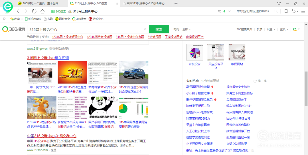Open the blue SUV car thumbnail
This screenshot has height=155, width=308.
[133, 73]
